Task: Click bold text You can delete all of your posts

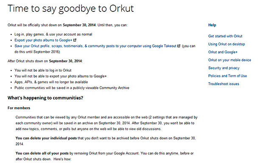Action: (x=42, y=153)
